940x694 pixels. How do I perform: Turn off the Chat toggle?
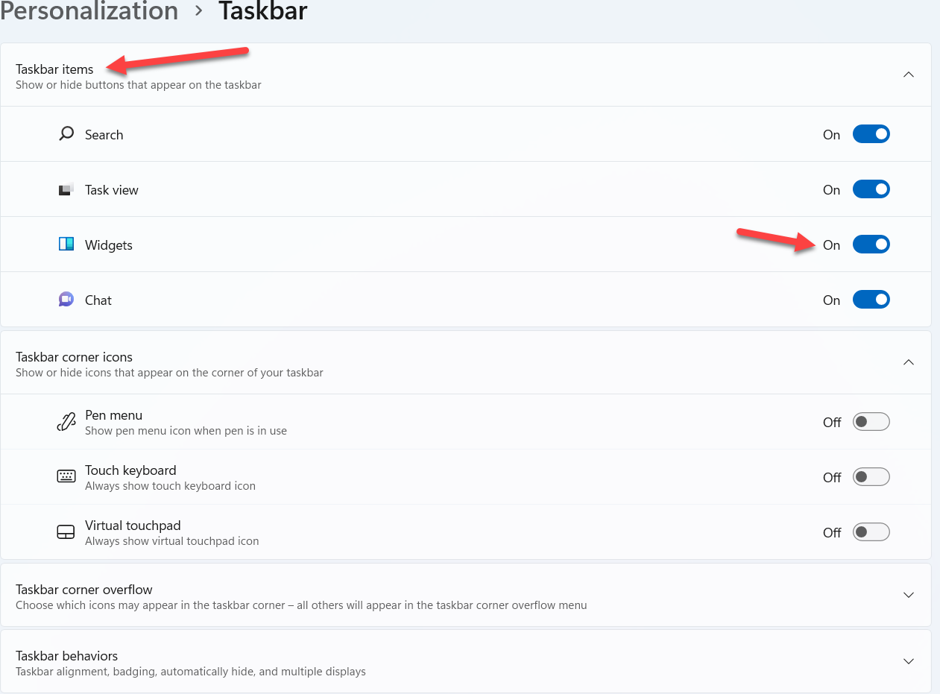[871, 300]
